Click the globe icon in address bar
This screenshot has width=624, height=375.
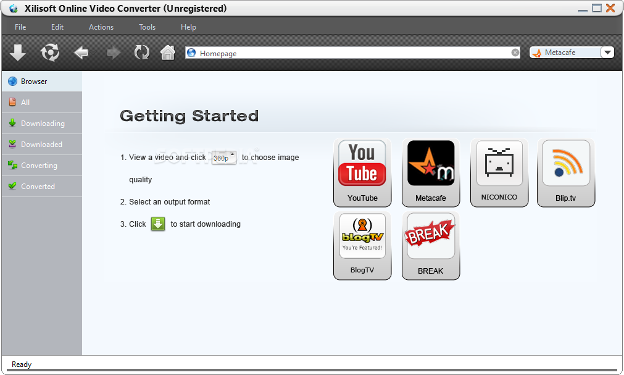tap(191, 53)
